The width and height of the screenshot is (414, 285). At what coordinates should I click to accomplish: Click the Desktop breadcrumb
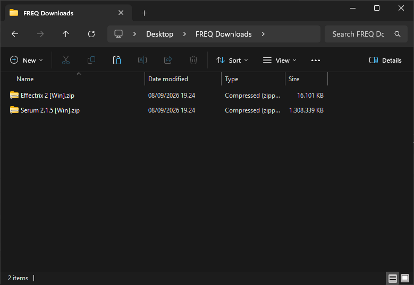coord(160,34)
